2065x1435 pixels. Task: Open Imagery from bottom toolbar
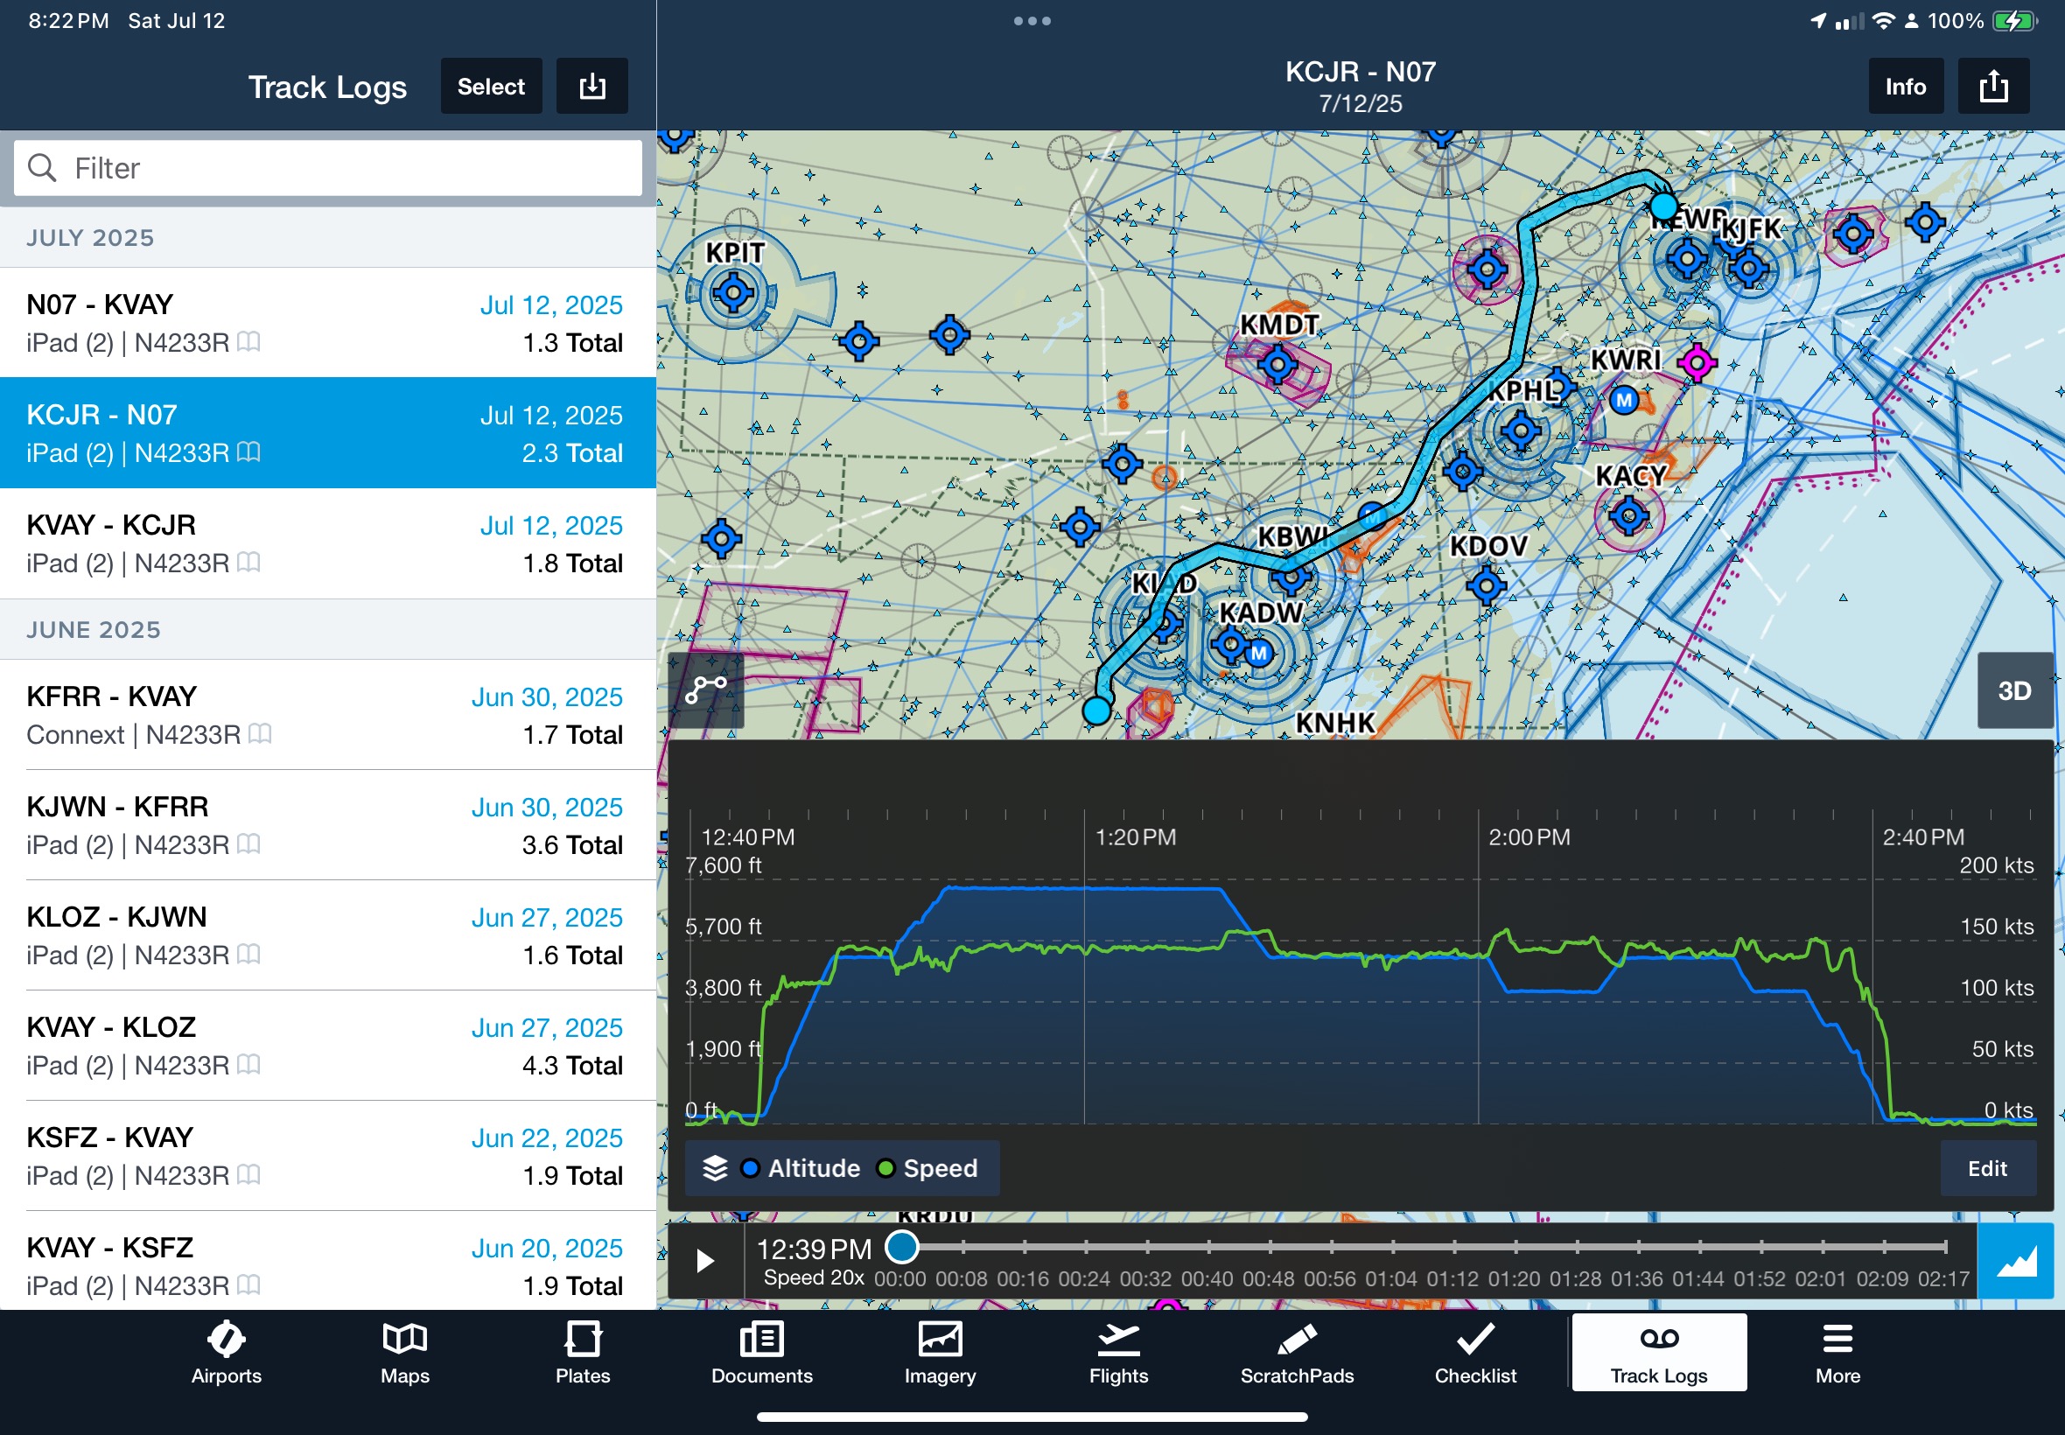[x=940, y=1352]
